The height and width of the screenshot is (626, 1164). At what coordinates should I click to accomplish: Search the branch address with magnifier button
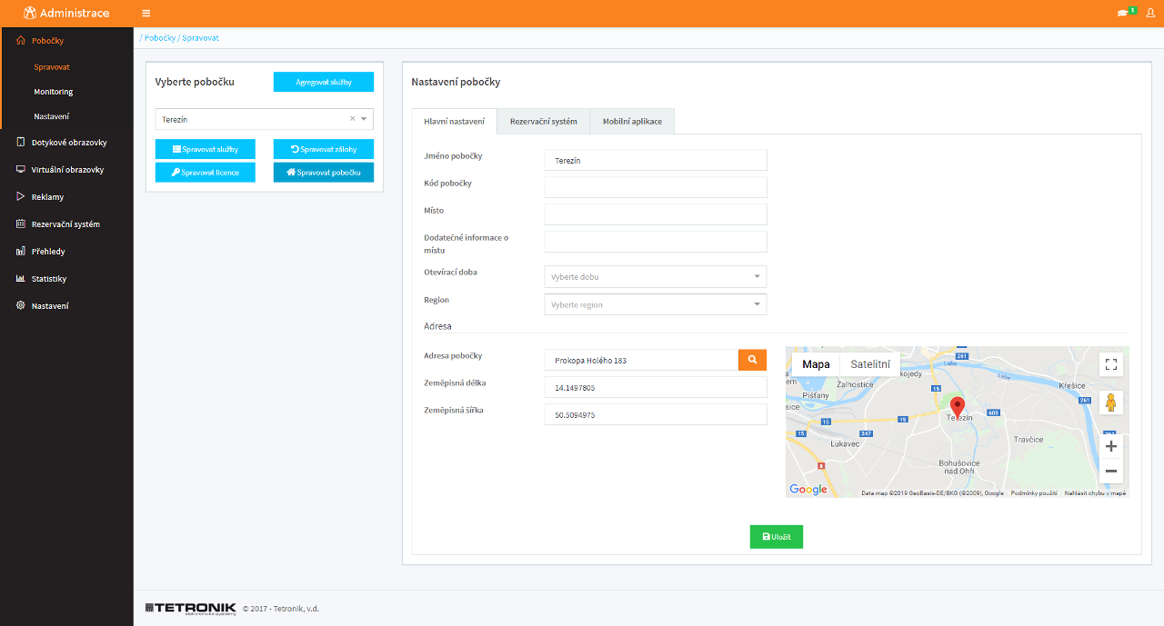[752, 360]
